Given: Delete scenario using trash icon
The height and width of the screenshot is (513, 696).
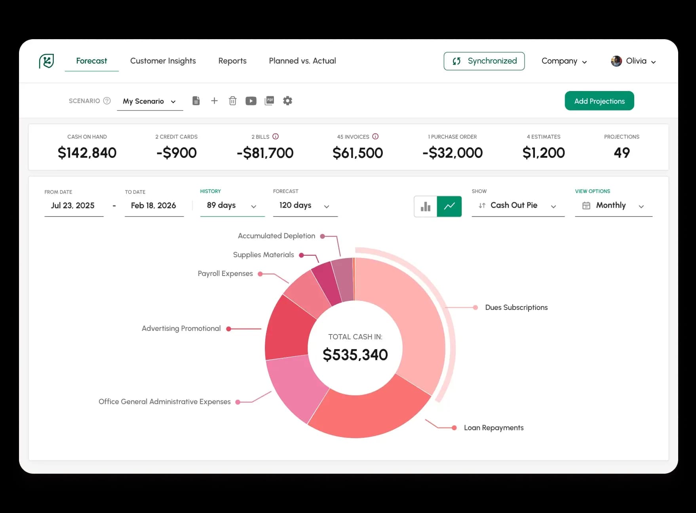Looking at the screenshot, I should point(233,101).
